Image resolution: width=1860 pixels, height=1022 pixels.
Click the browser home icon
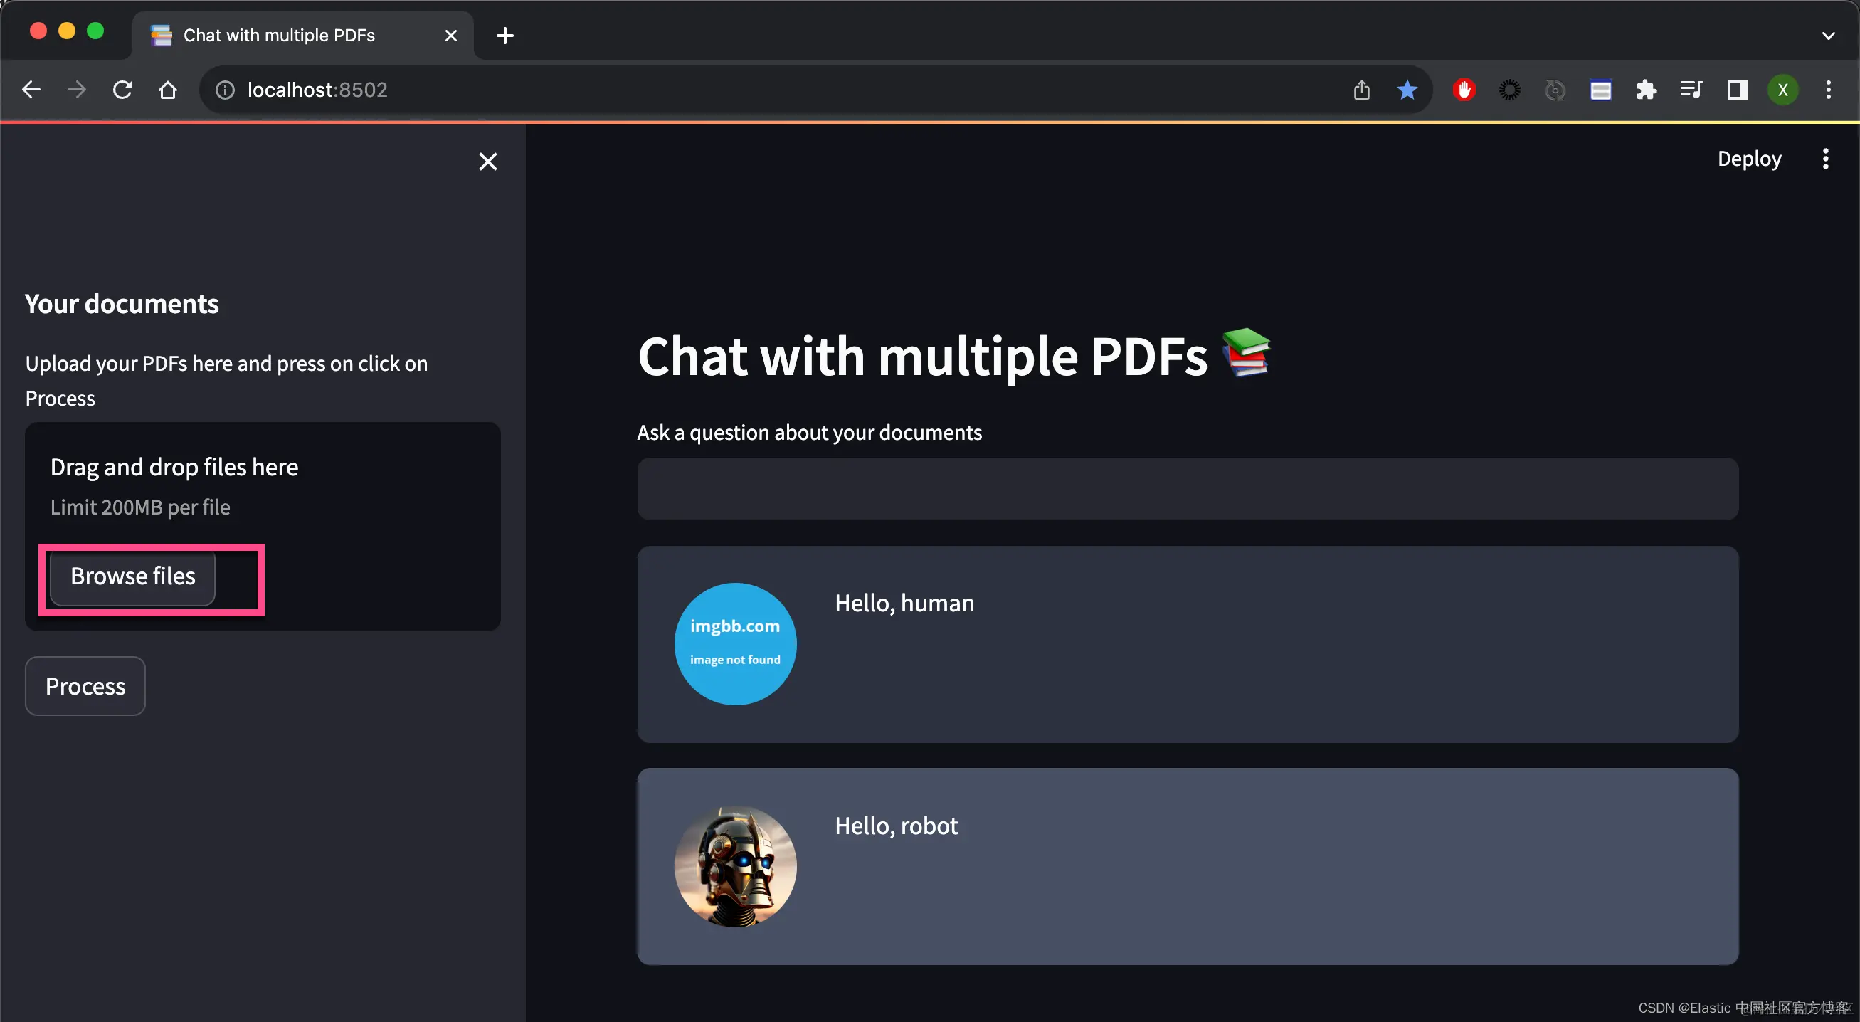coord(167,90)
